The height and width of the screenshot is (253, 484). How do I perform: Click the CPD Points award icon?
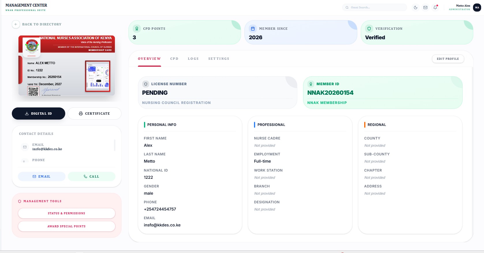click(x=137, y=29)
